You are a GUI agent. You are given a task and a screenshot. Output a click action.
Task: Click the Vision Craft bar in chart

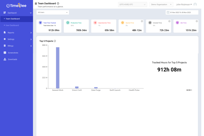point(77,87)
